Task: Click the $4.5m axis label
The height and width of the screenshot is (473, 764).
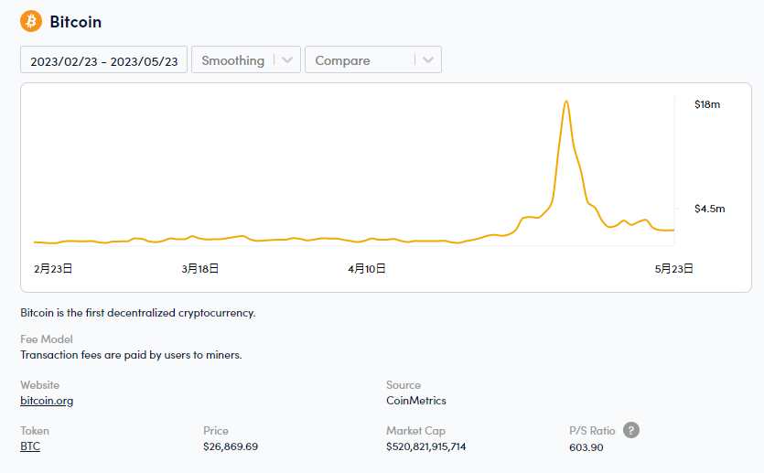Action: [x=709, y=209]
